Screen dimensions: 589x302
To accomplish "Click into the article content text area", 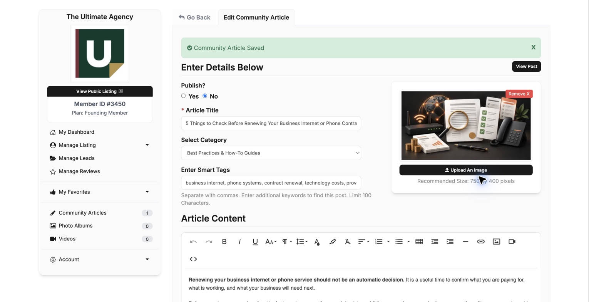I will pyautogui.click(x=361, y=285).
